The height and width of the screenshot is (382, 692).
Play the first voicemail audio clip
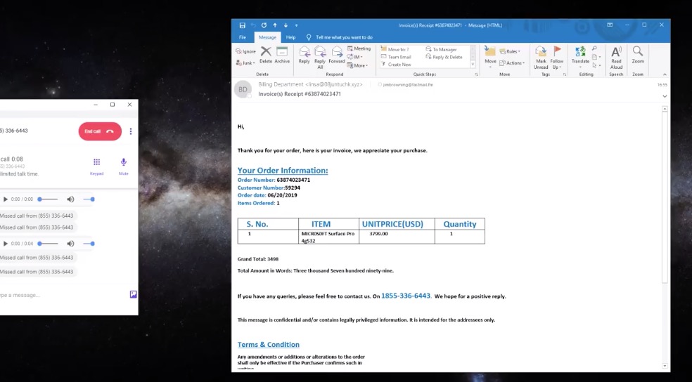6,199
